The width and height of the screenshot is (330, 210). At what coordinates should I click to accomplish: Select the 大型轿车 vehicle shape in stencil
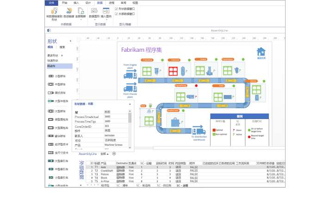(x=57, y=111)
